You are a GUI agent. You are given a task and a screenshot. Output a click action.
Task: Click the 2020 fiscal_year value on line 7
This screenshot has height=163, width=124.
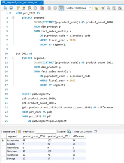[72, 40]
